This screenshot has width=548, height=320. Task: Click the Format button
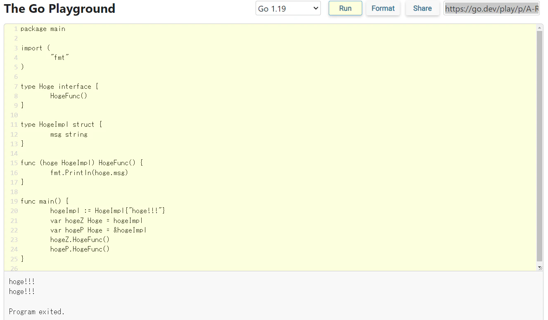pyautogui.click(x=383, y=8)
